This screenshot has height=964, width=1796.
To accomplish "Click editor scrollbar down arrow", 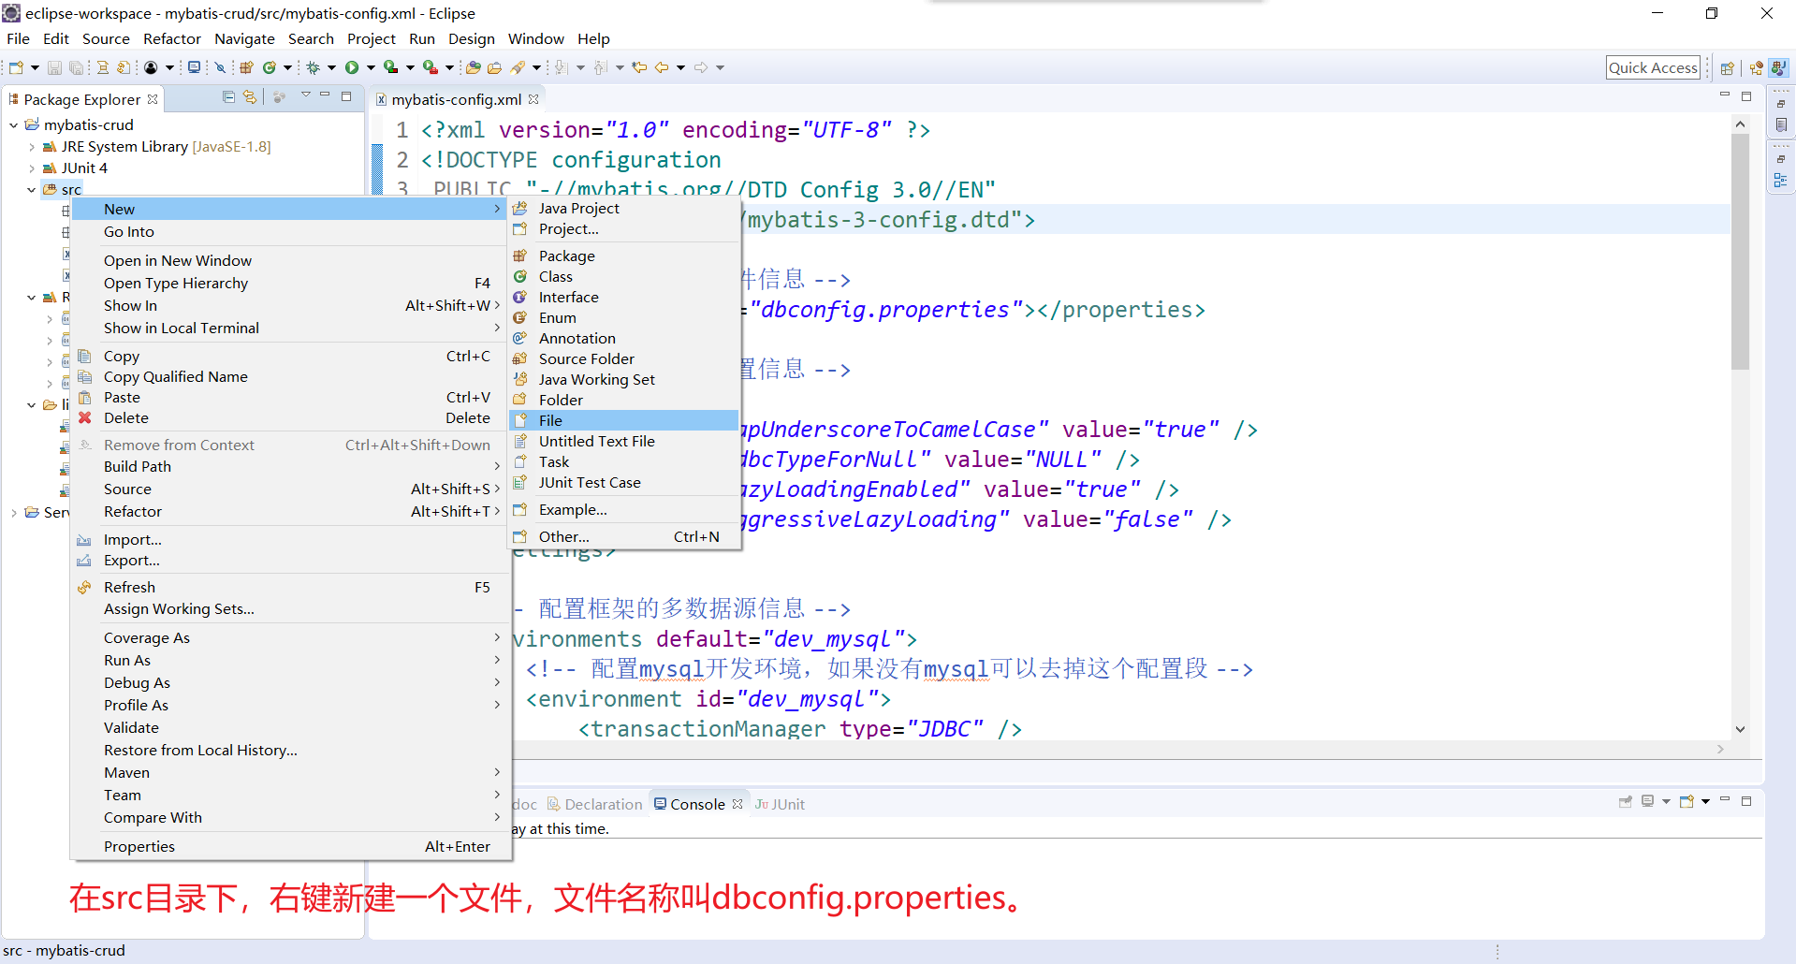I will 1740,729.
